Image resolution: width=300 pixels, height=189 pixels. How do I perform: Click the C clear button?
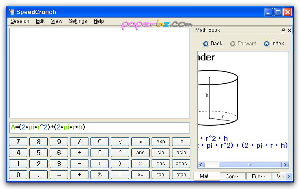coord(100,142)
